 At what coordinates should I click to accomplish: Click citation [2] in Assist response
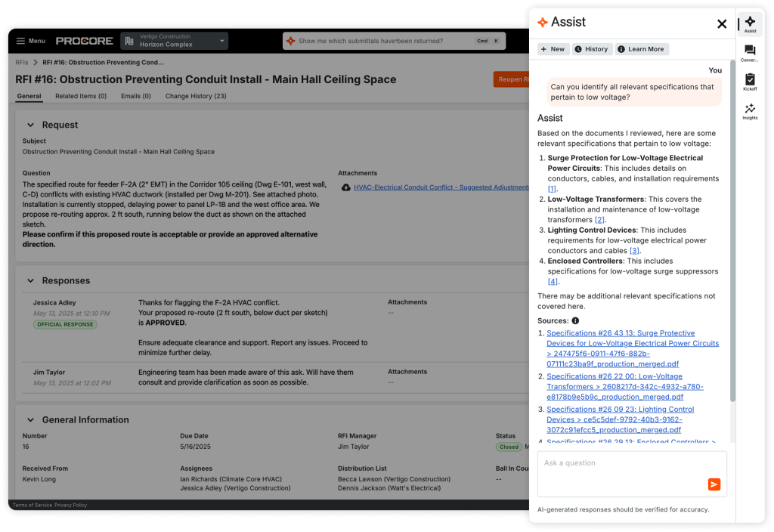599,220
